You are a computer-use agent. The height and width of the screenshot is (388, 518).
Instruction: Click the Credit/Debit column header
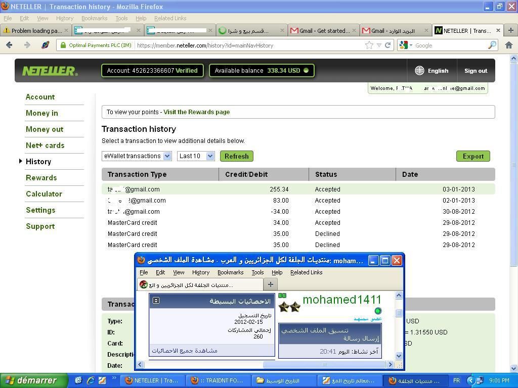(x=264, y=174)
